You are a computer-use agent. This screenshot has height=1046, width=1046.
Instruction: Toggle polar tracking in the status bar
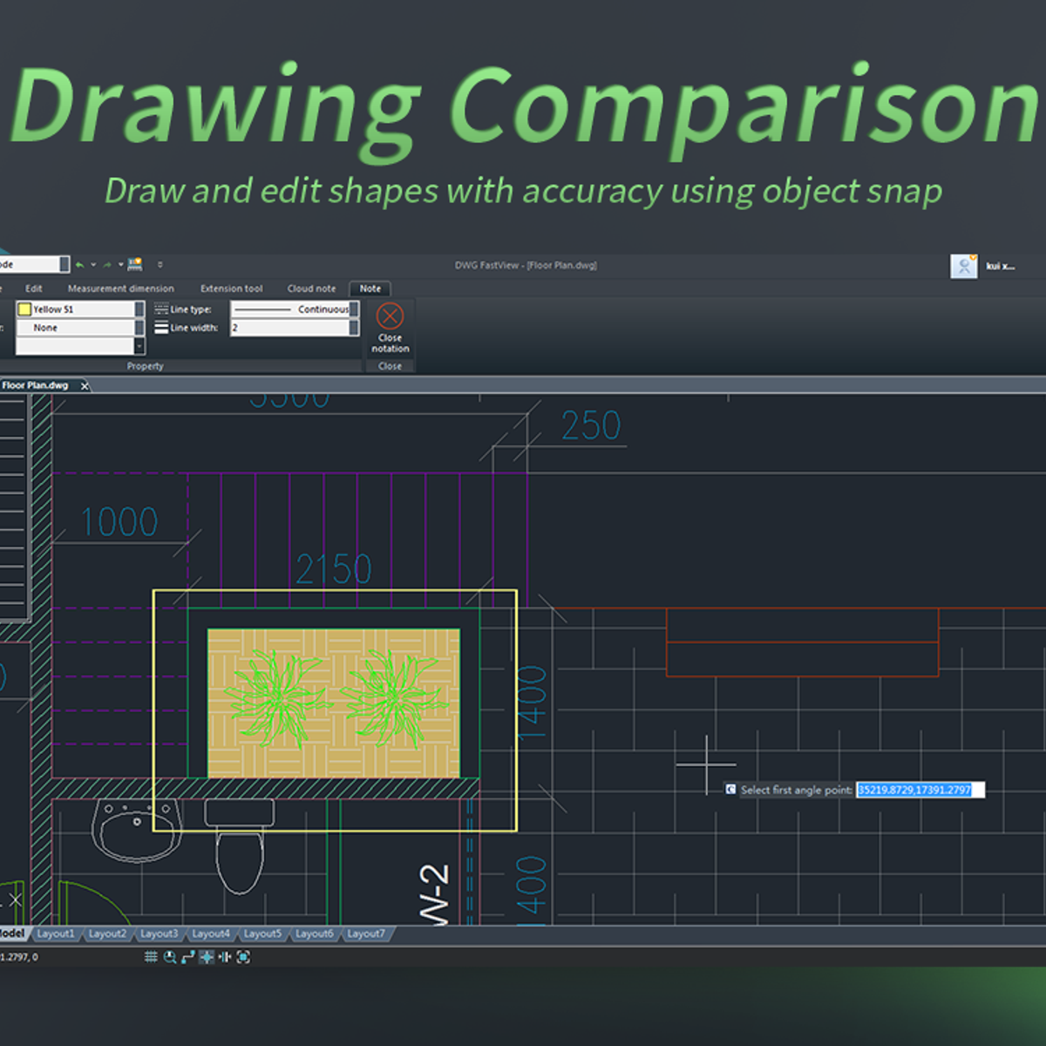pyautogui.click(x=187, y=957)
